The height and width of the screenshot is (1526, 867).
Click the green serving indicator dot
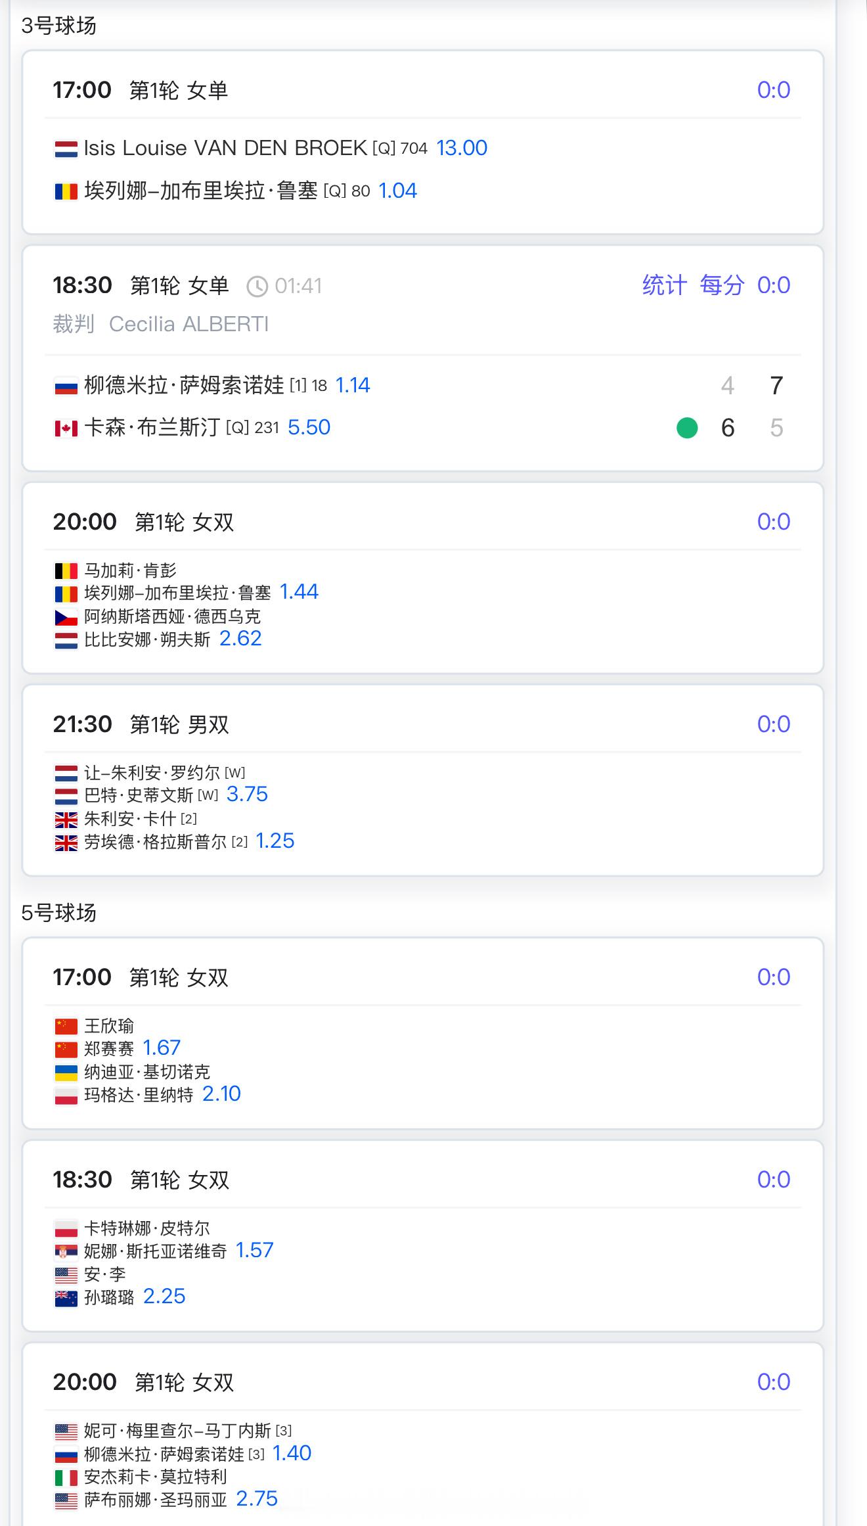[687, 428]
